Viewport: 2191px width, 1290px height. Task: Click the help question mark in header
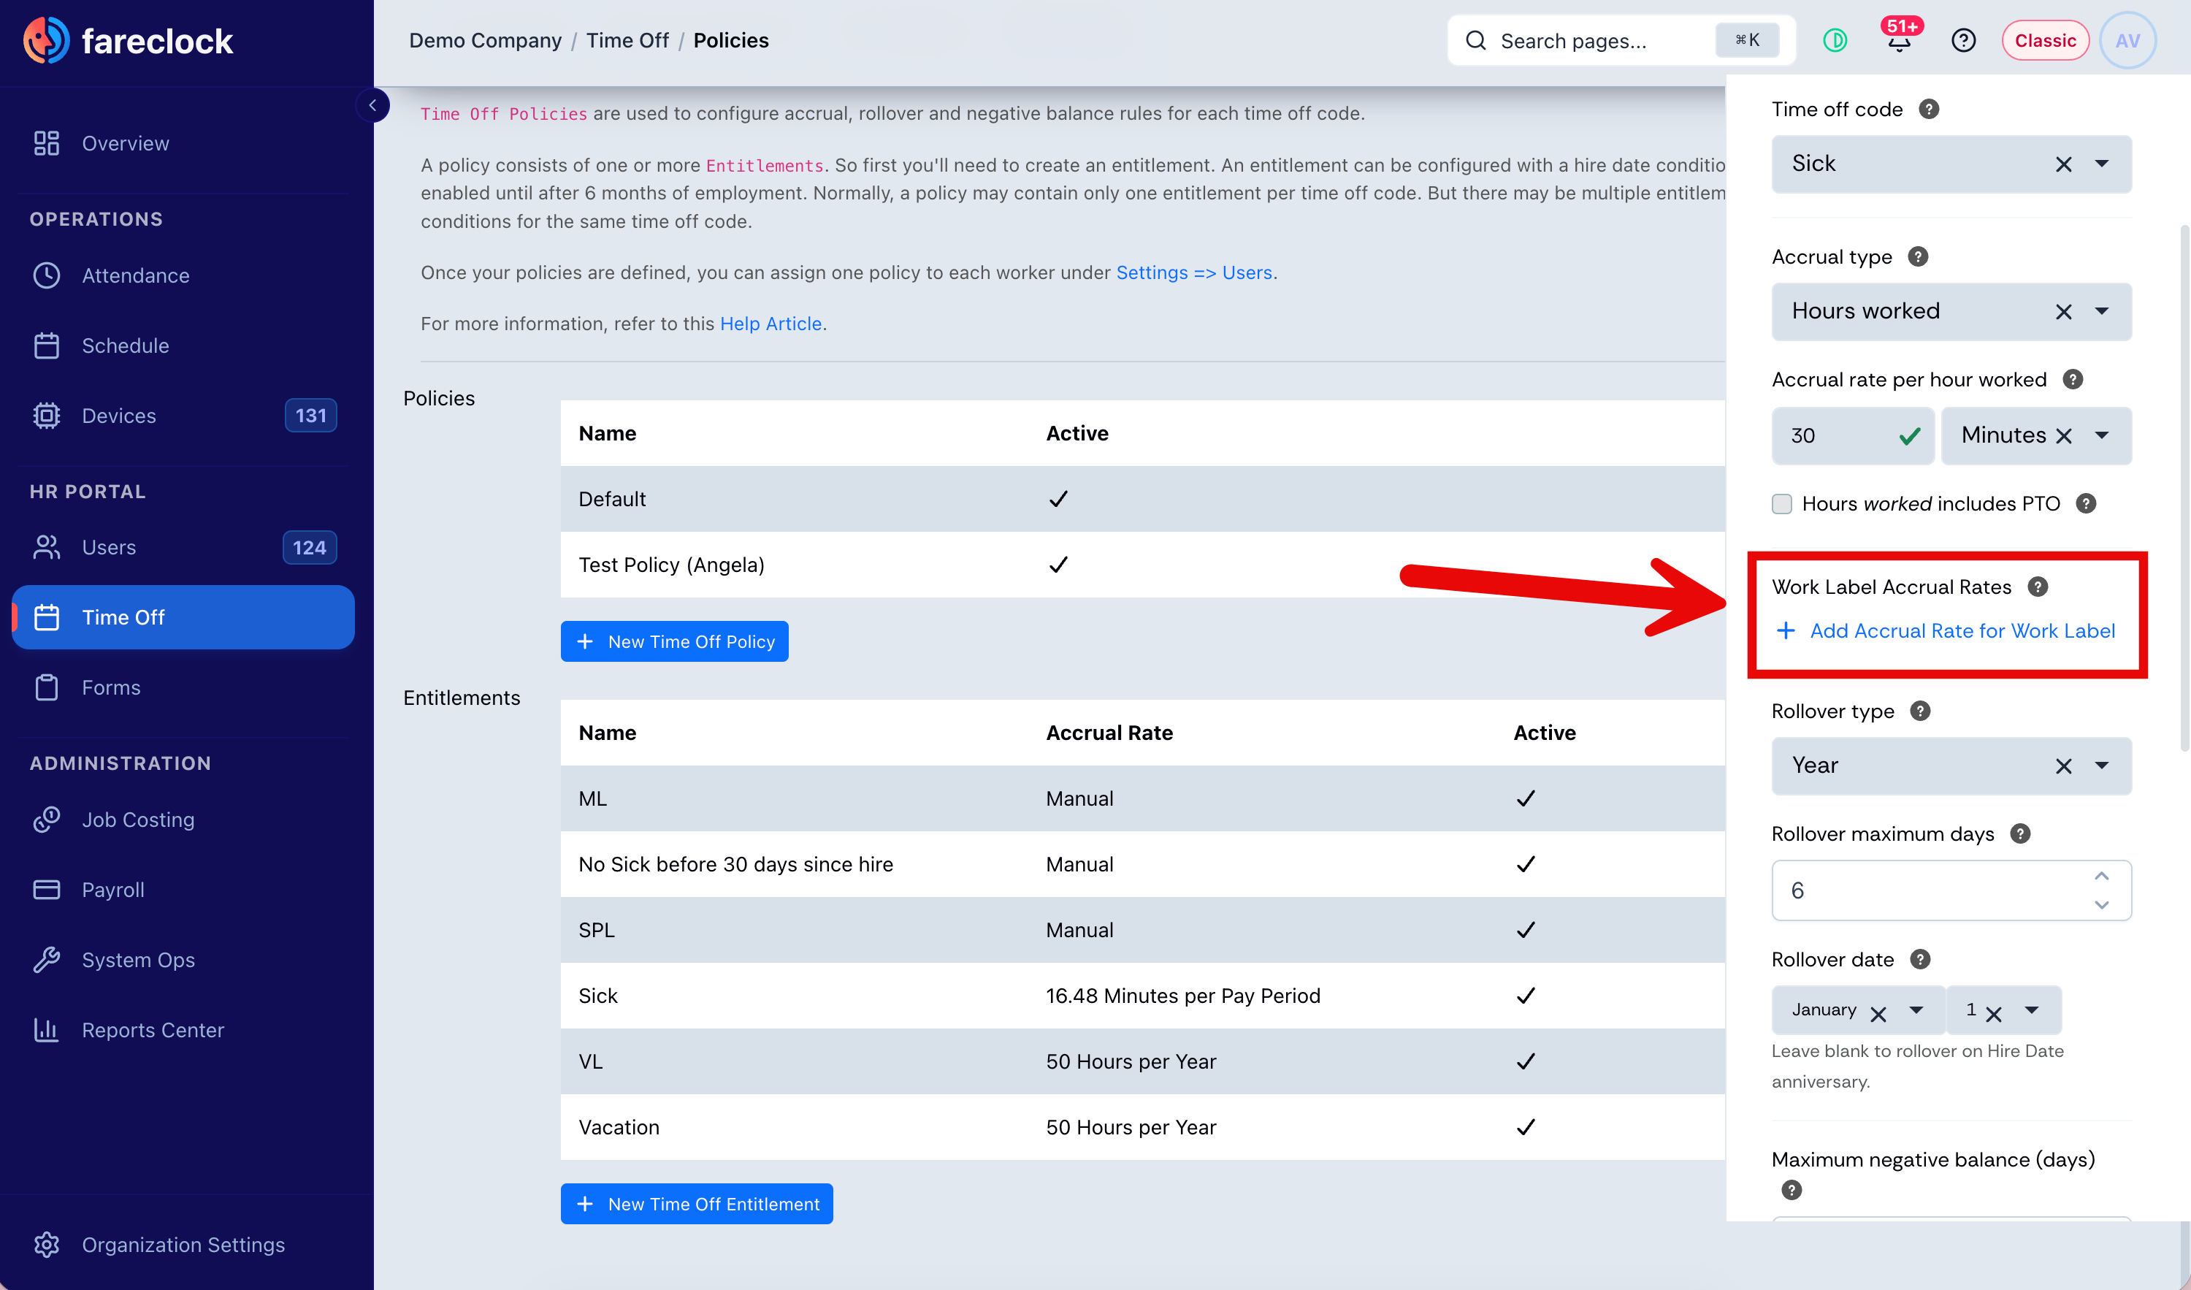(1963, 40)
